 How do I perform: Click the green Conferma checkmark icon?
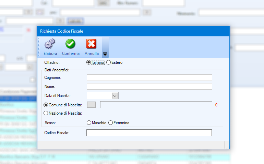point(71,44)
